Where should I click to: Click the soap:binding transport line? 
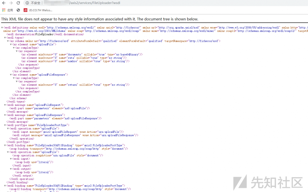(x=69, y=149)
